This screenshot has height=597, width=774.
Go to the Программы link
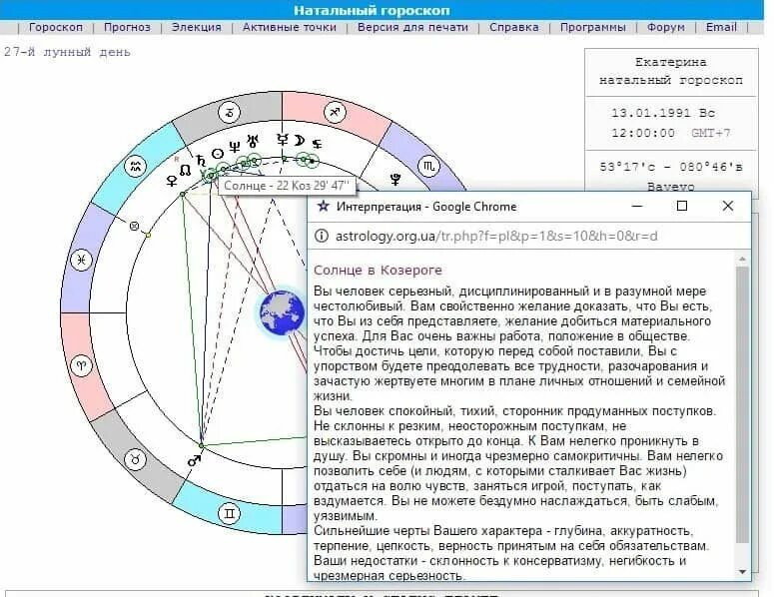click(x=593, y=27)
